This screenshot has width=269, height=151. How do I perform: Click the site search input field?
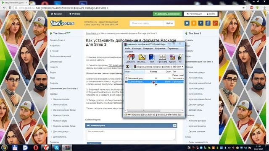click(x=147, y=23)
